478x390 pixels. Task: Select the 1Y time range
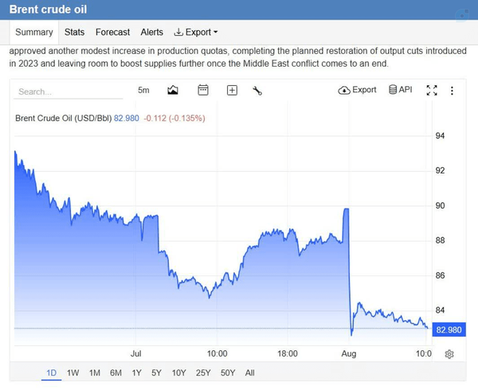coord(136,372)
